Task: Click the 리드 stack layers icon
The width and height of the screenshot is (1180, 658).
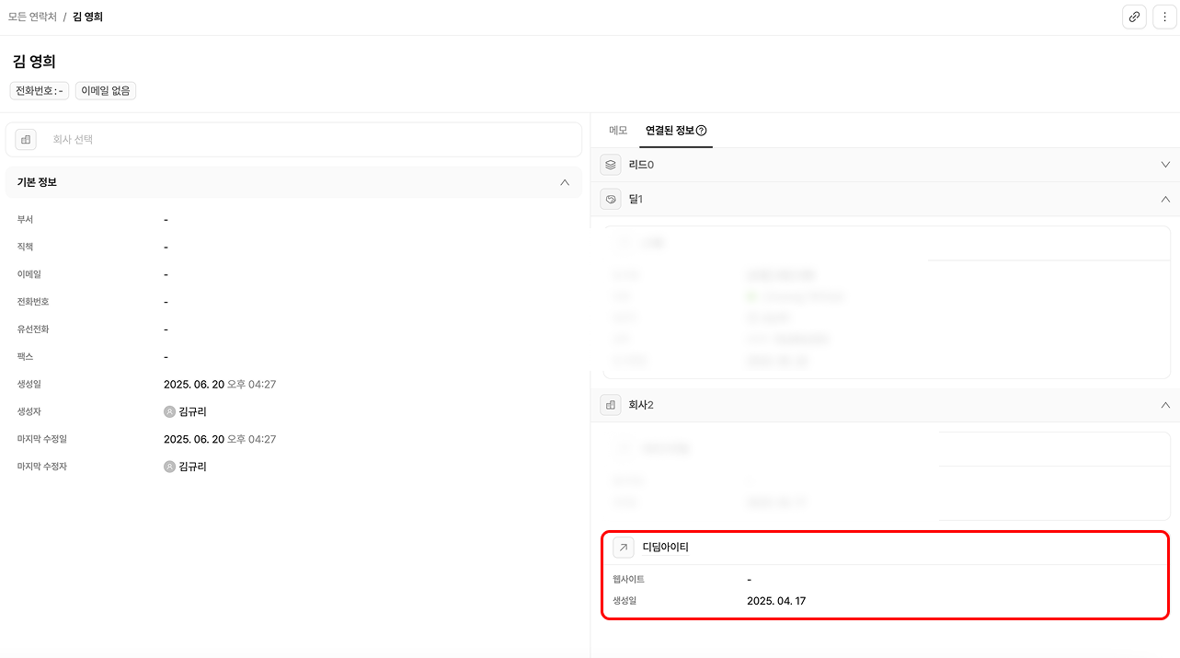Action: click(x=611, y=165)
